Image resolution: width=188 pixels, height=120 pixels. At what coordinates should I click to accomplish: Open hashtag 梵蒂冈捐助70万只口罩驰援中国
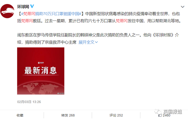51,14
